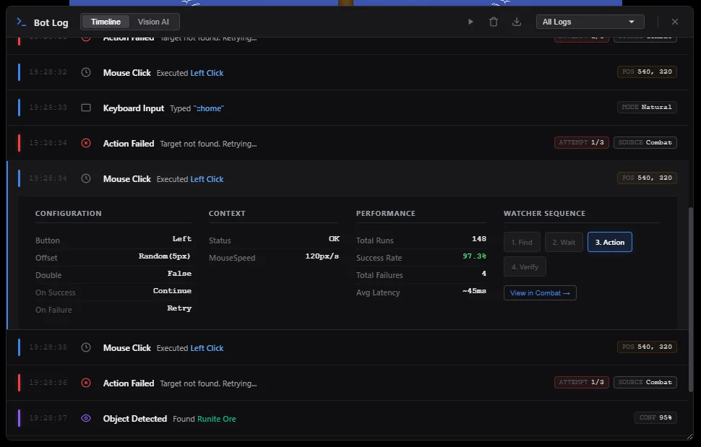701x447 pixels.
Task: Download the log with the download icon
Action: click(x=517, y=22)
